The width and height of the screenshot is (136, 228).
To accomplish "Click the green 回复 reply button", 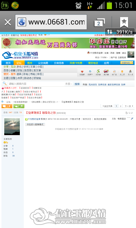I will (x=19, y=106).
